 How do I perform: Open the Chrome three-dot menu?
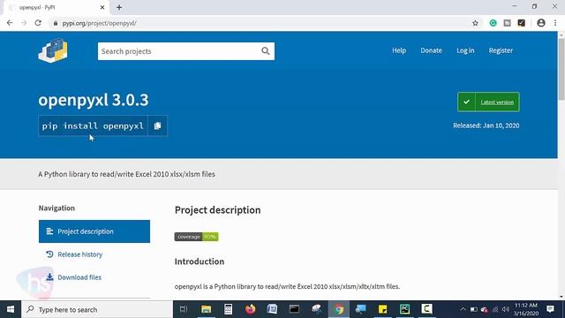[x=555, y=23]
